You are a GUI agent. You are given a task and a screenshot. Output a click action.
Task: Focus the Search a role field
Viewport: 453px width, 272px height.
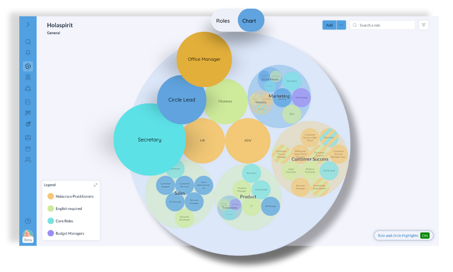click(x=382, y=25)
